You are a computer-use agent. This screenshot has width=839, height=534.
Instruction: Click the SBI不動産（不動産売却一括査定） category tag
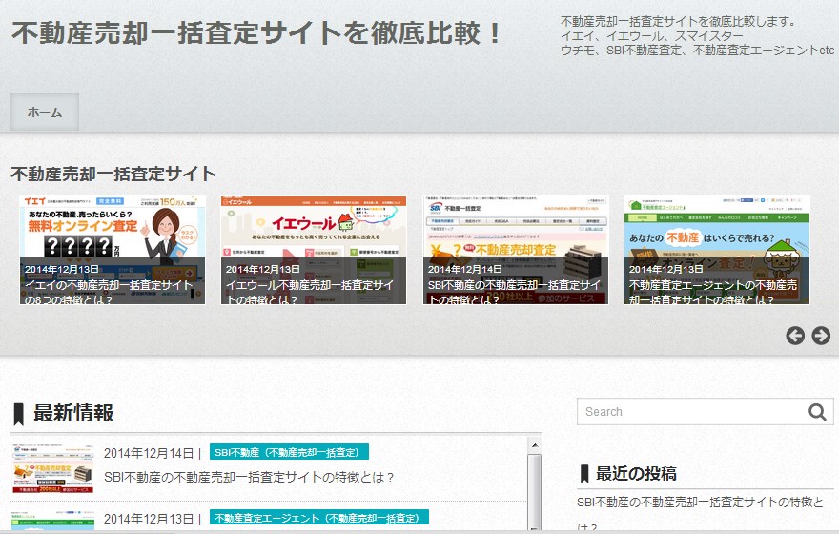[289, 452]
